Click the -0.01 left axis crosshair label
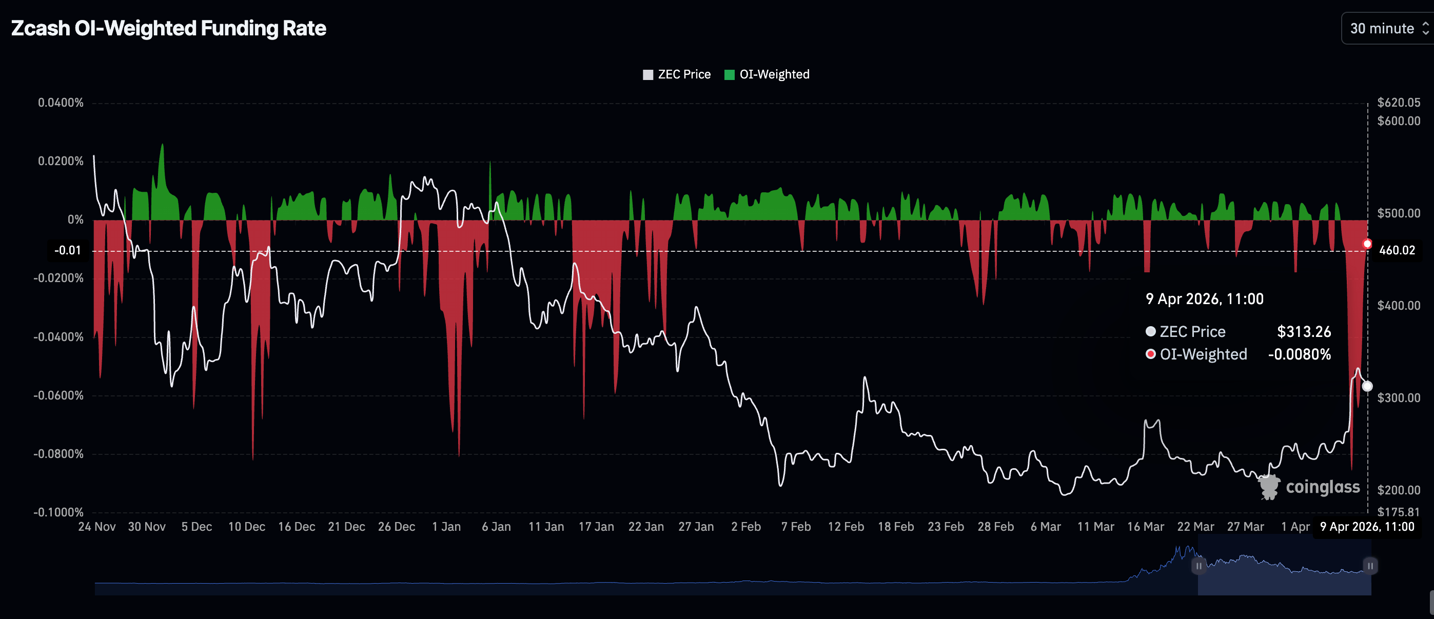Viewport: 1434px width, 619px height. (x=67, y=250)
